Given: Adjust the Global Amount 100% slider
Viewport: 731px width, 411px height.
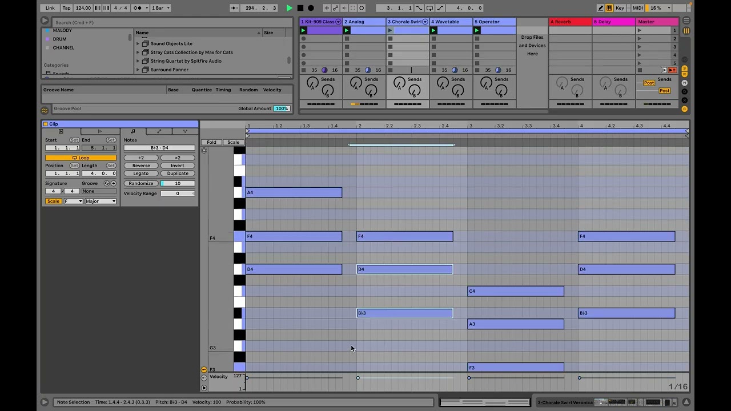Looking at the screenshot, I should click(282, 108).
